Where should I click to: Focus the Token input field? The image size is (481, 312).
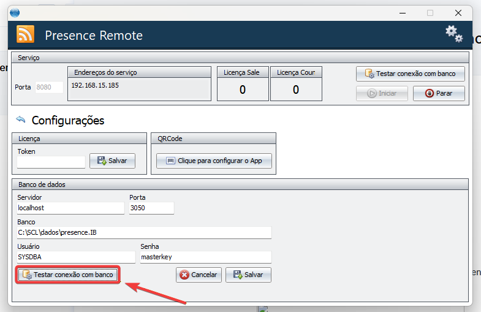point(51,162)
